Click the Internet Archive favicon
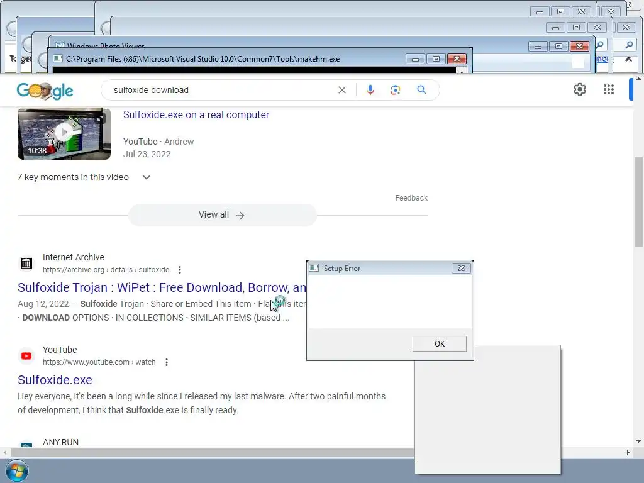 point(26,264)
